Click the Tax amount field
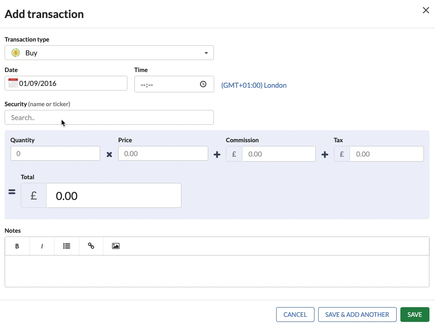Screen dimensions: 435x327 point(387,154)
